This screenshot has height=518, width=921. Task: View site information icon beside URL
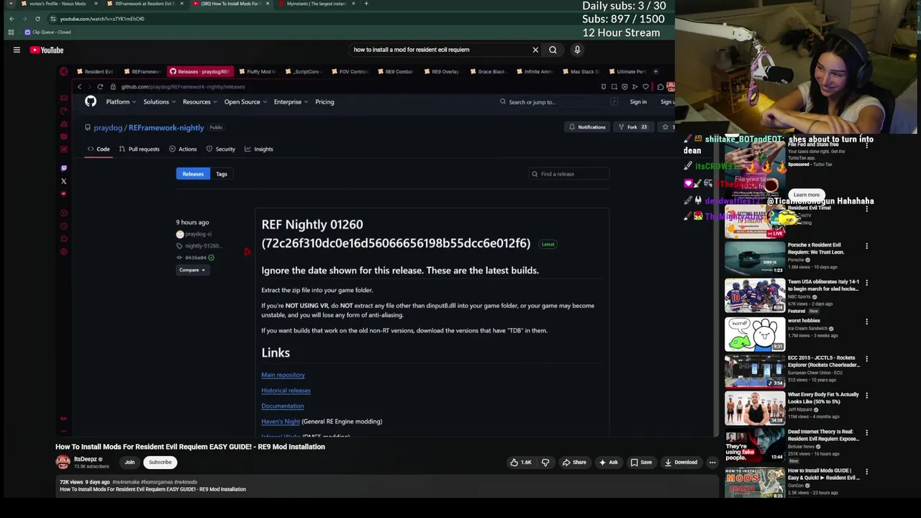tap(53, 19)
